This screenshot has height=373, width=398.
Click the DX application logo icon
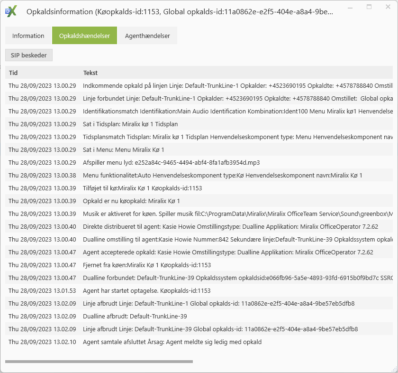pos(11,11)
